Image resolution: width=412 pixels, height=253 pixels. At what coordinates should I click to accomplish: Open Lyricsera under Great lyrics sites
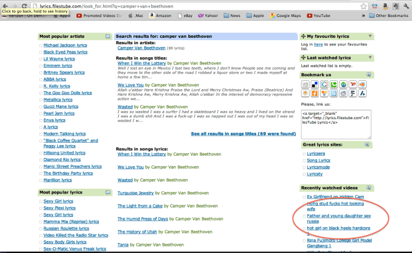coord(316,153)
